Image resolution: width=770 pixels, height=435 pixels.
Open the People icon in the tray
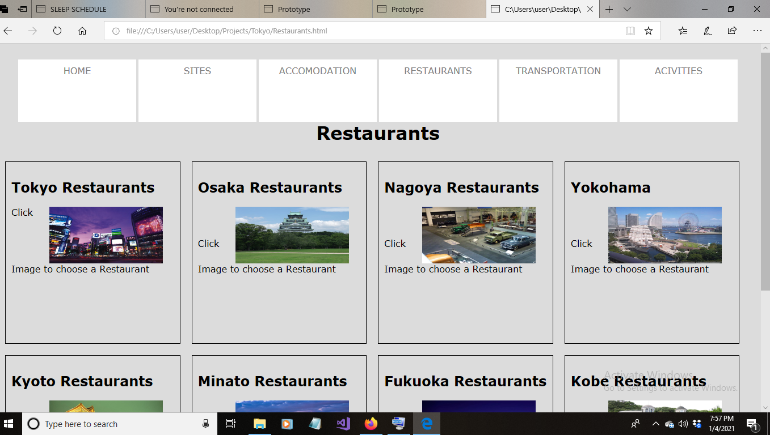(x=636, y=424)
